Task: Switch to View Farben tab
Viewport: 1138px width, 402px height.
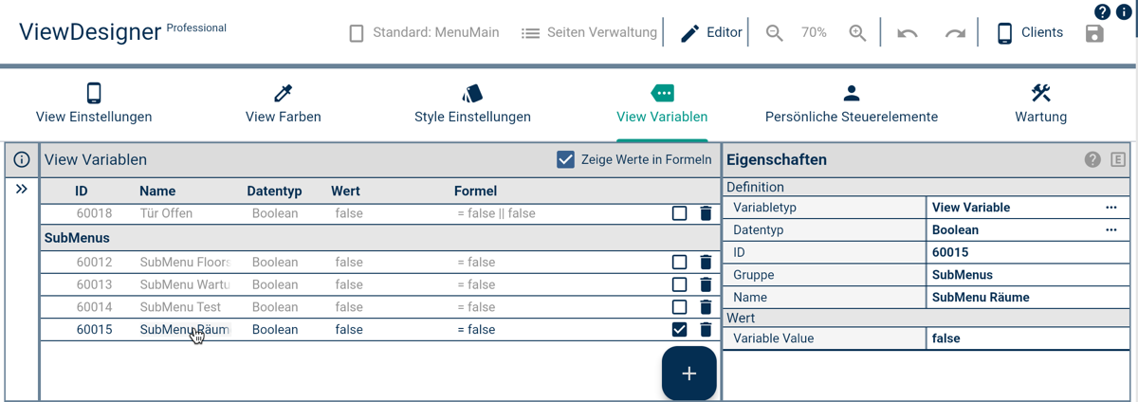Action: point(283,103)
